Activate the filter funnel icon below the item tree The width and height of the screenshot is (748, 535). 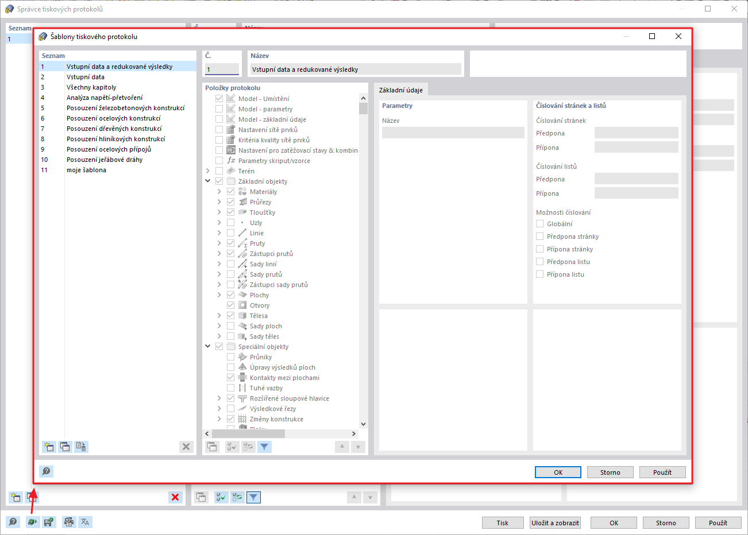[264, 447]
